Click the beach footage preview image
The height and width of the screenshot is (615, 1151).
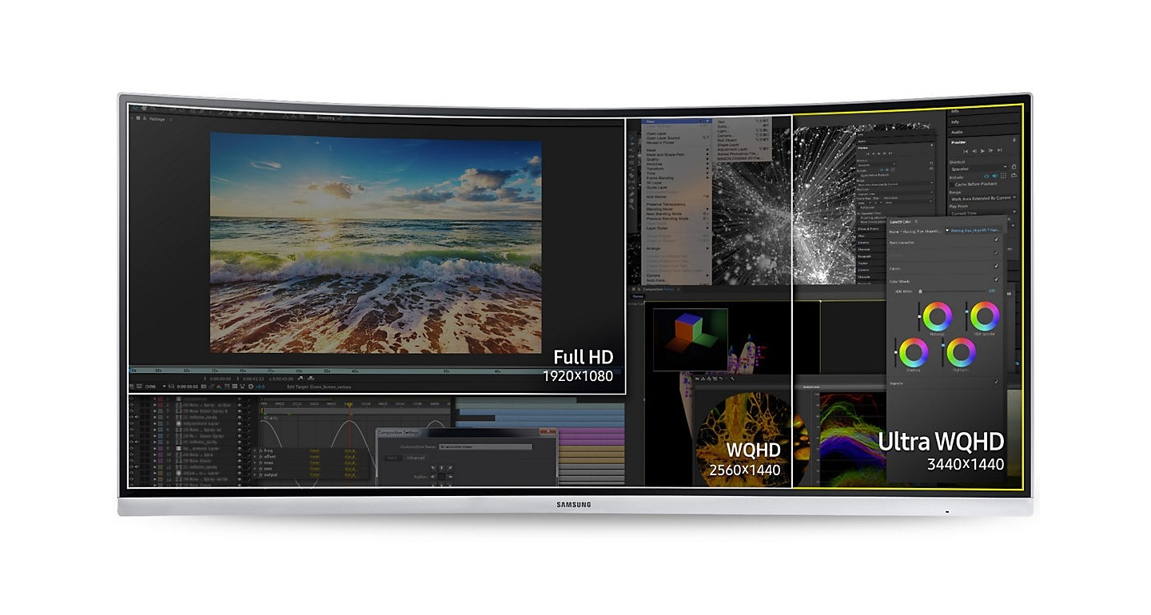(x=376, y=243)
